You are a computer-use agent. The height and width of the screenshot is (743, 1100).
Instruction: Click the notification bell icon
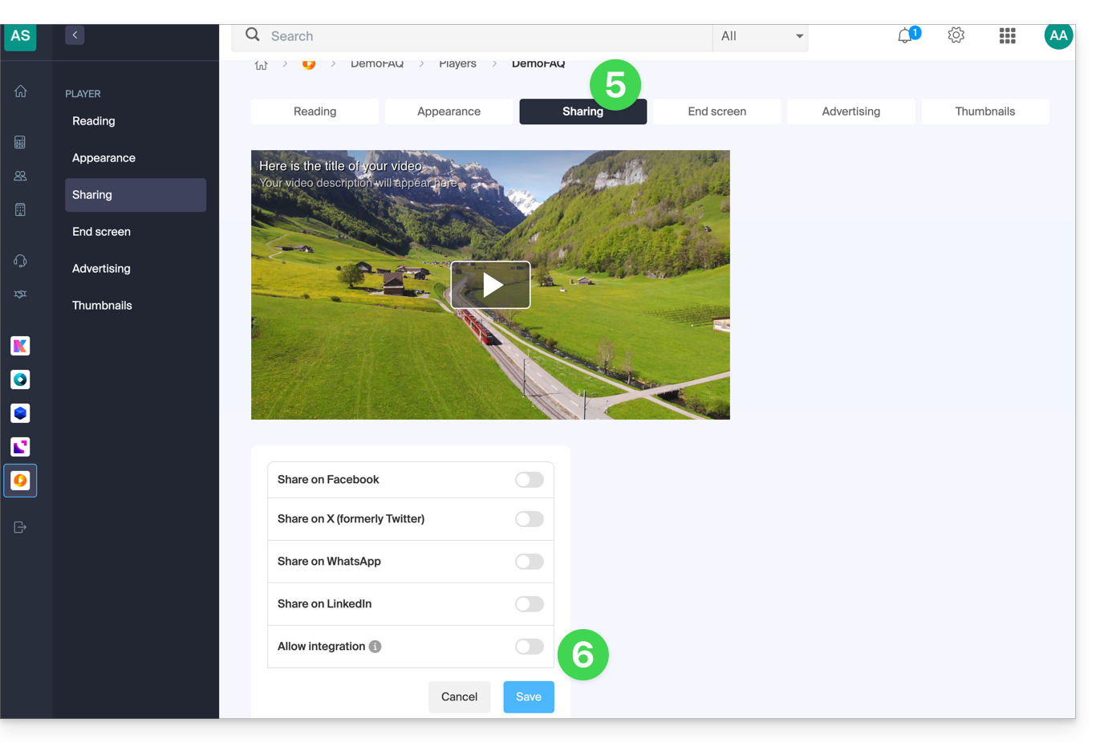[x=905, y=36]
